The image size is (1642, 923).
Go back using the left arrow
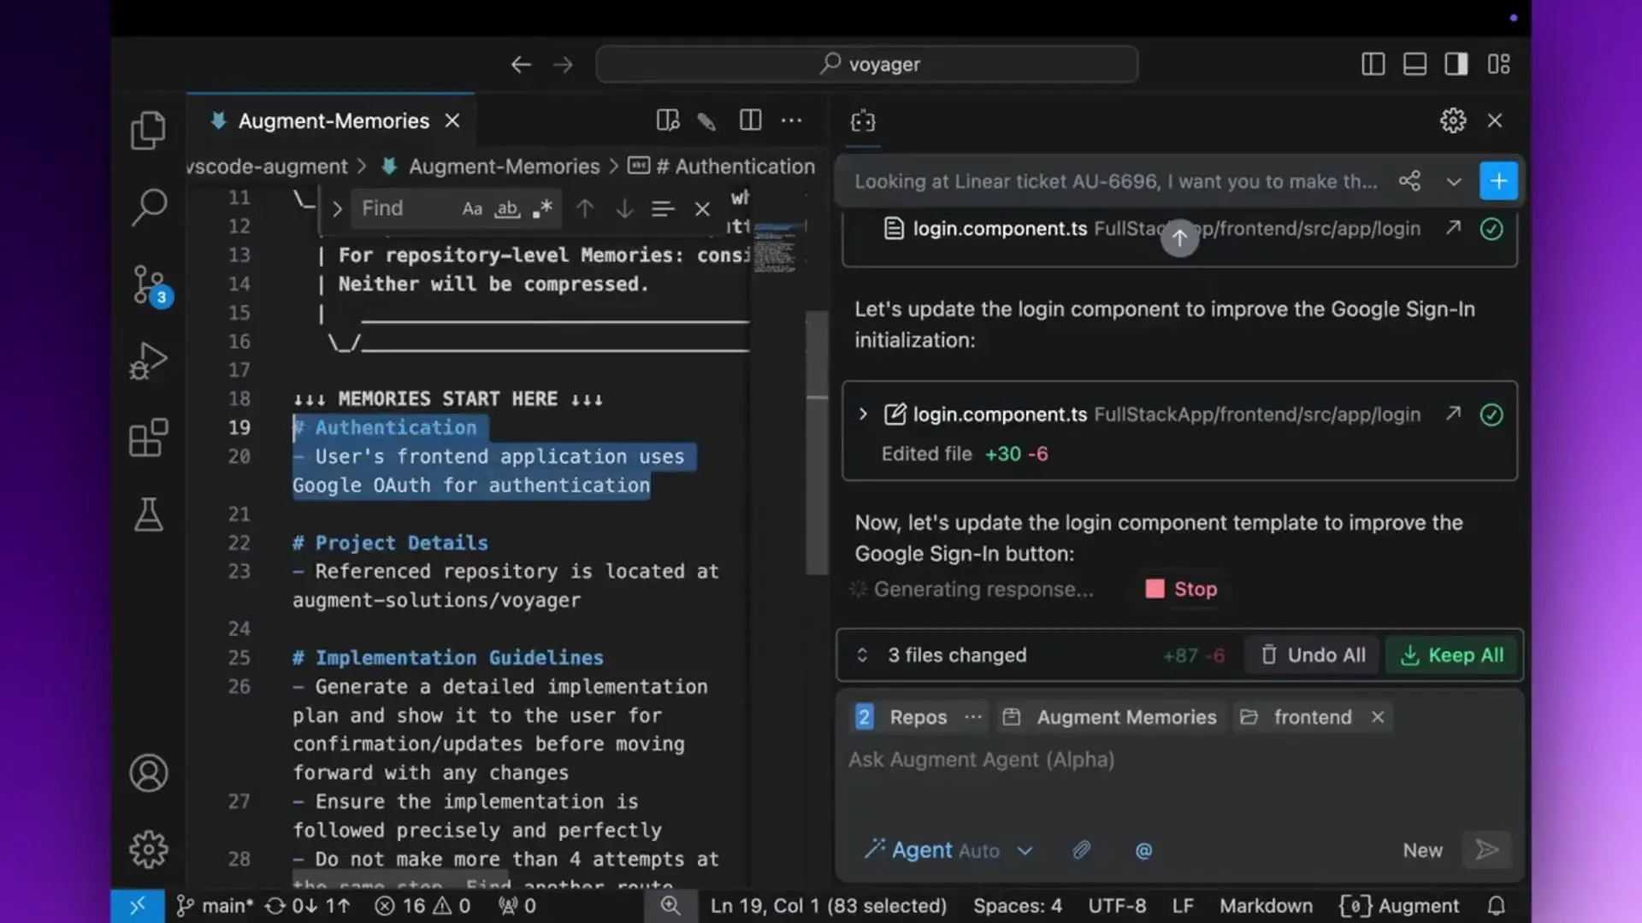[x=521, y=64]
